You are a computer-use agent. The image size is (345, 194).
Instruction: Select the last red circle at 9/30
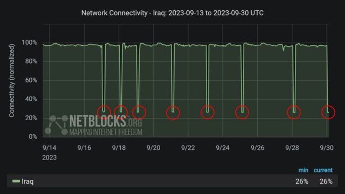click(x=328, y=112)
